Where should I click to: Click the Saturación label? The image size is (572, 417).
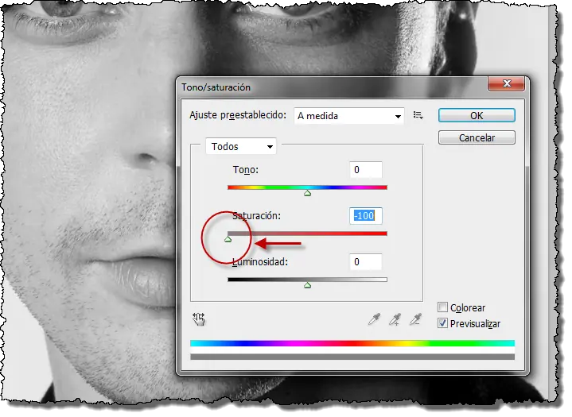256,215
